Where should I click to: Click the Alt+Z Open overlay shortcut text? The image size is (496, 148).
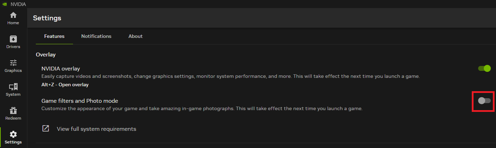click(x=65, y=85)
